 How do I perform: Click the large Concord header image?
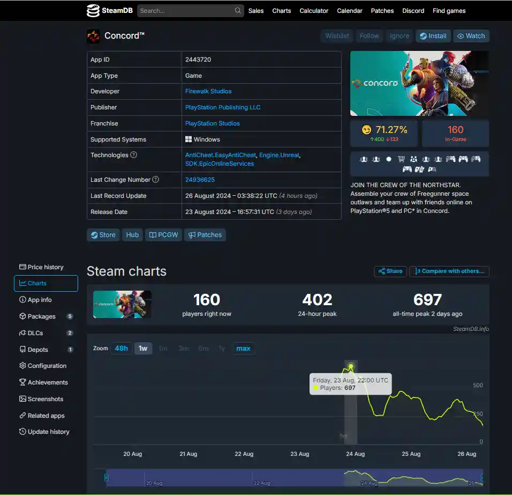tap(419, 83)
